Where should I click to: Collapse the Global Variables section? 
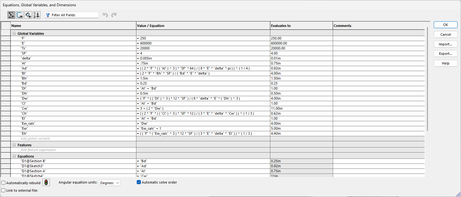click(14, 34)
